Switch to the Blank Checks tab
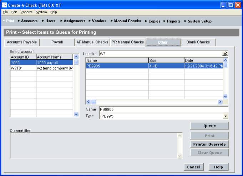Image resolution: width=243 pixels, height=176 pixels. click(x=198, y=42)
